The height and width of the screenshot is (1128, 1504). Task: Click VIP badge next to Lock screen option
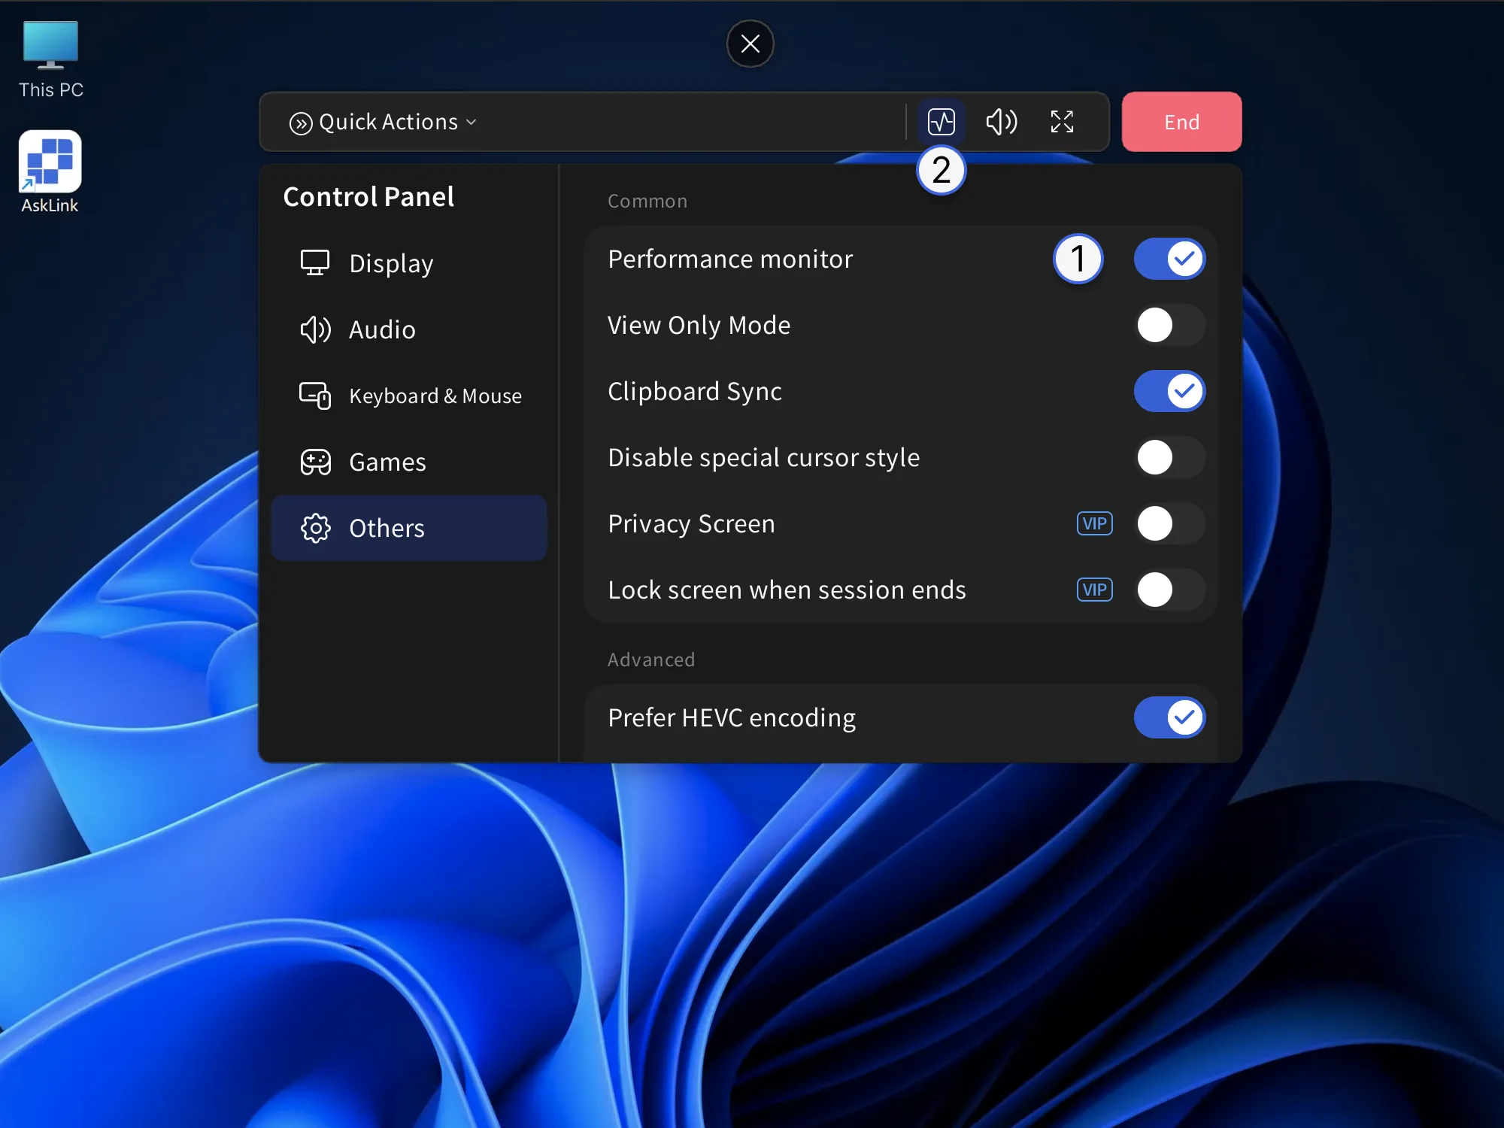click(1094, 590)
